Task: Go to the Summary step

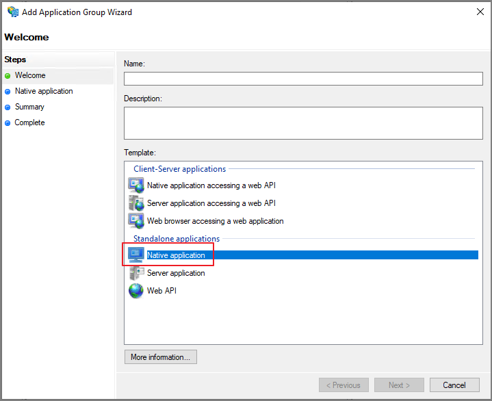Action: pos(29,107)
